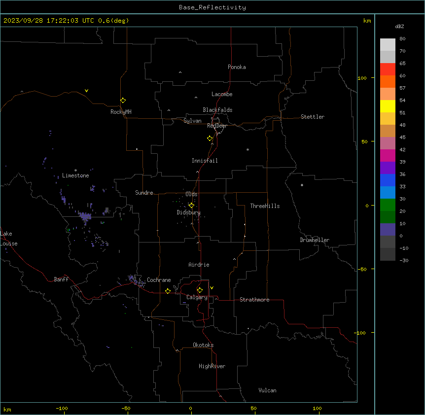This screenshot has height=415, width=425.
Task: Pick the blue 36 dBZ color swatch
Action: [x=388, y=180]
